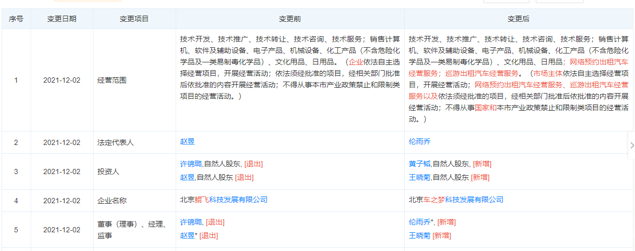Click the right arrow on the table edge

(631, 146)
